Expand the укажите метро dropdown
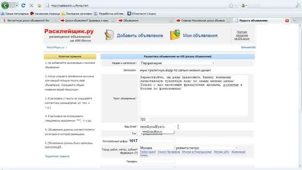This screenshot has height=170, width=302. click(207, 148)
